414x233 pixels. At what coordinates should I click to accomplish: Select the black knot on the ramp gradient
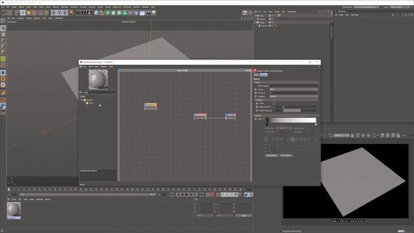click(267, 124)
